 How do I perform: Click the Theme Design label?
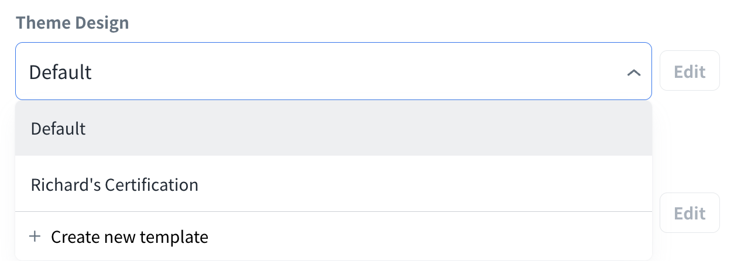click(72, 23)
